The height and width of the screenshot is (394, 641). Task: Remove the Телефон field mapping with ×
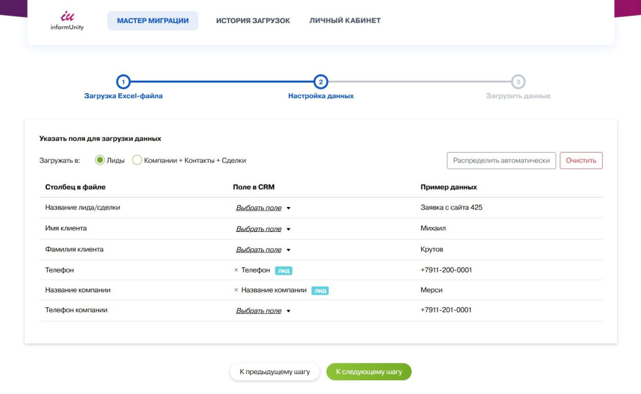[x=236, y=270]
